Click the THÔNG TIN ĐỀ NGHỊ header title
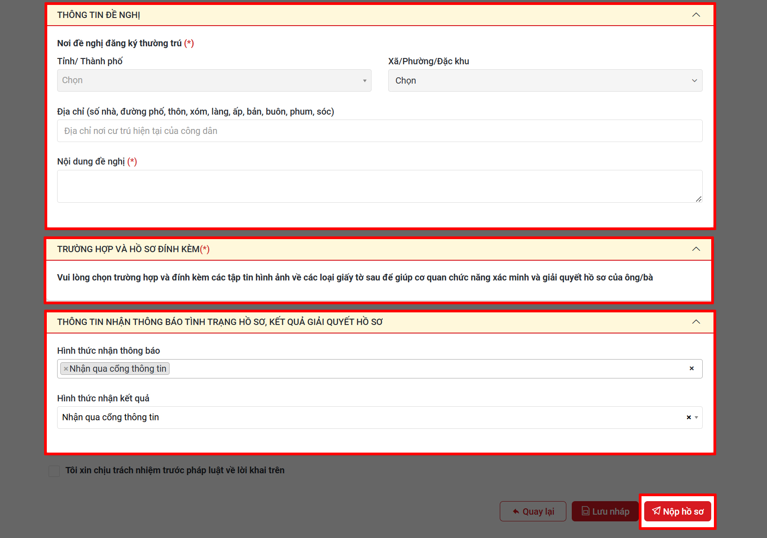 point(99,15)
